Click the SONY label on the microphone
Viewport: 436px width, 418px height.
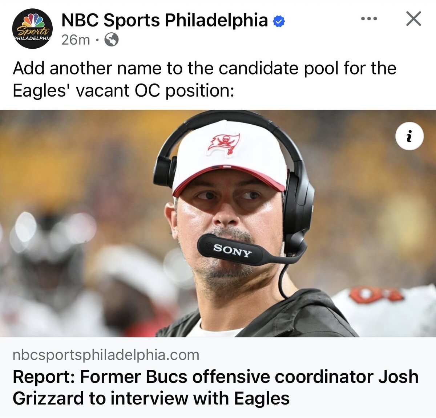coord(232,251)
